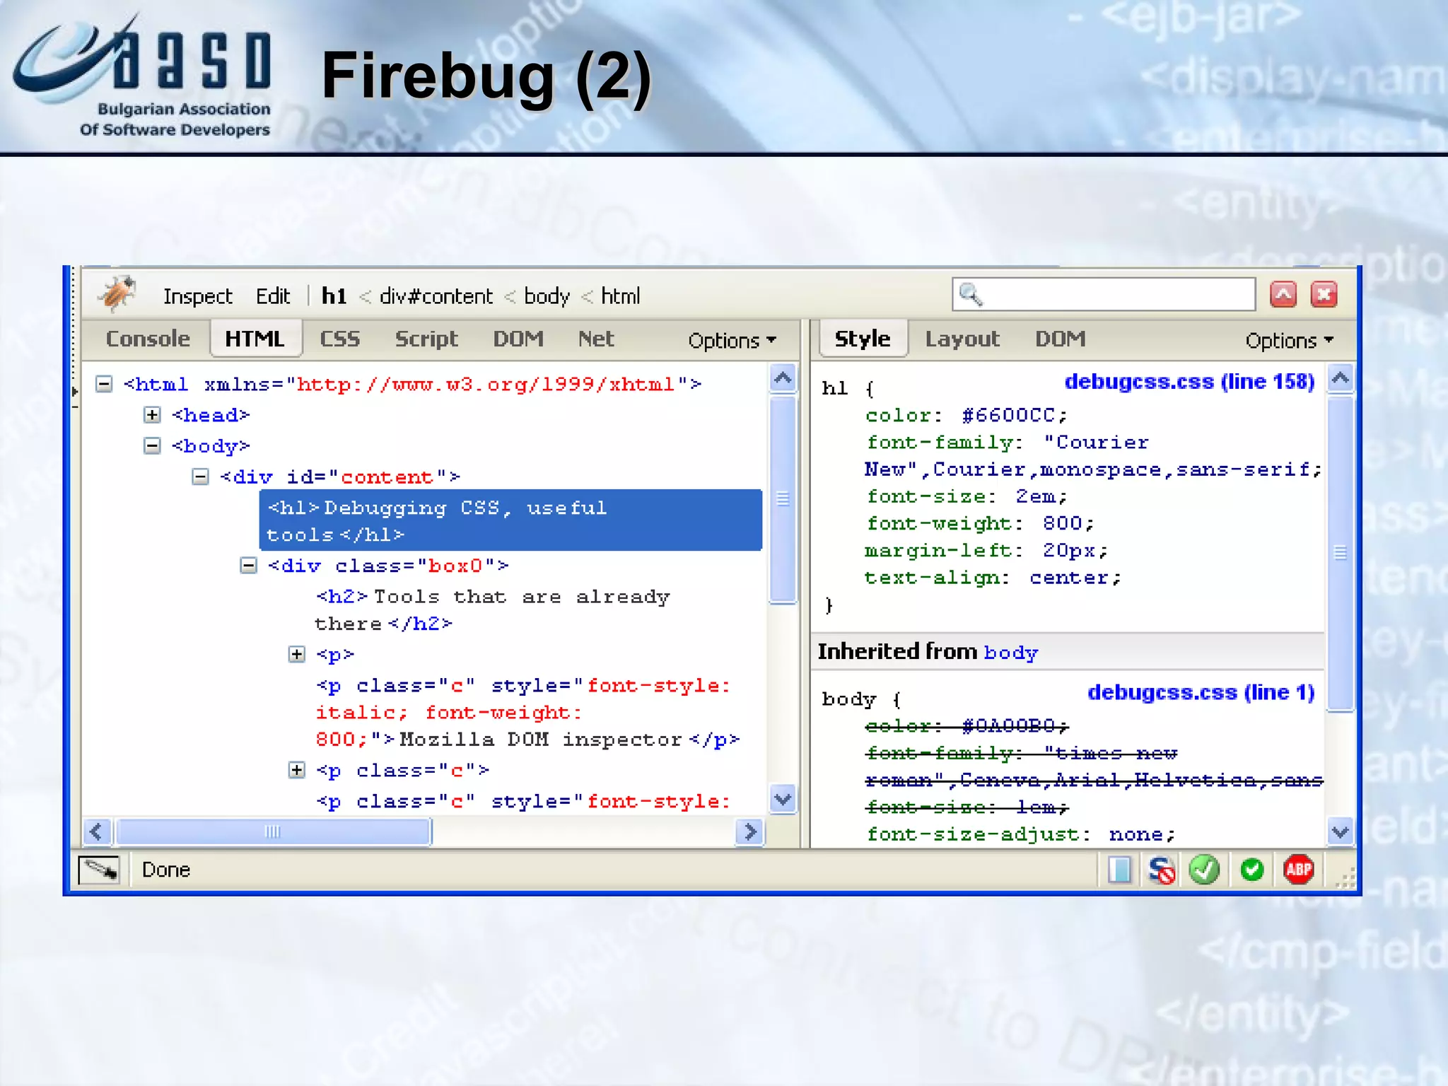The height and width of the screenshot is (1086, 1448).
Task: Click Style panel scroll down arrow
Action: tap(1341, 832)
